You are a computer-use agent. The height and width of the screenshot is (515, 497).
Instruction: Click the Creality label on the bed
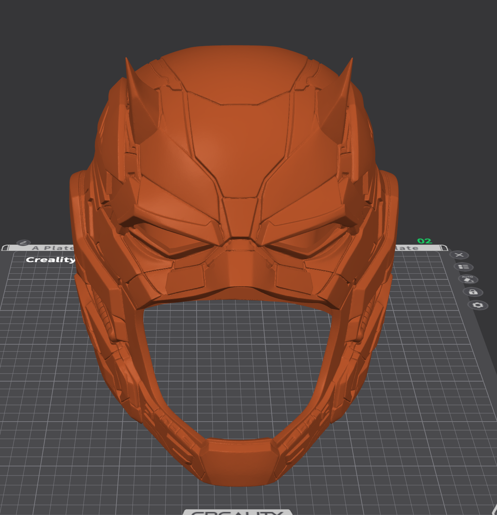[x=51, y=260]
